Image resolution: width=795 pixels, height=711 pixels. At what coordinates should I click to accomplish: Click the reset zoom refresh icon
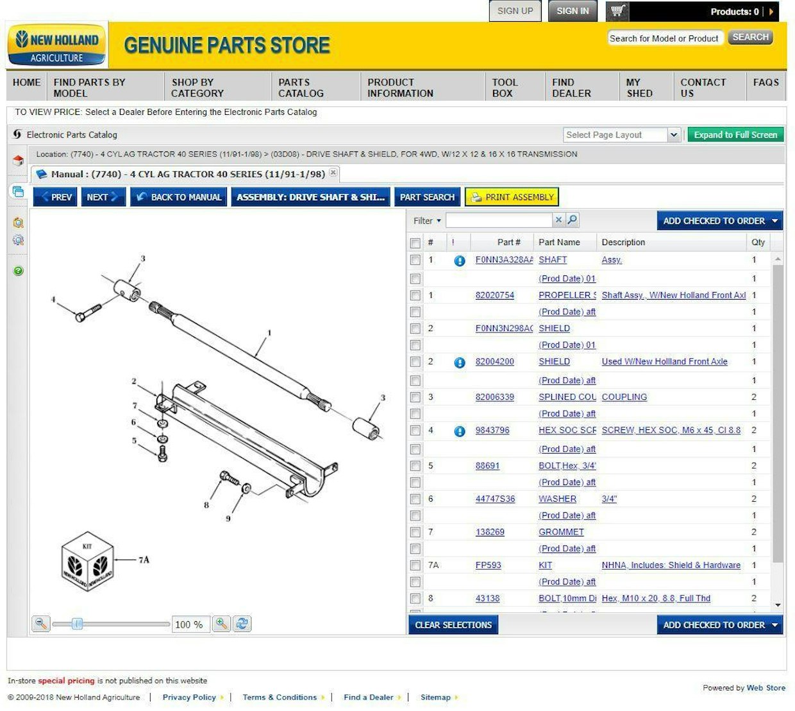(x=242, y=623)
